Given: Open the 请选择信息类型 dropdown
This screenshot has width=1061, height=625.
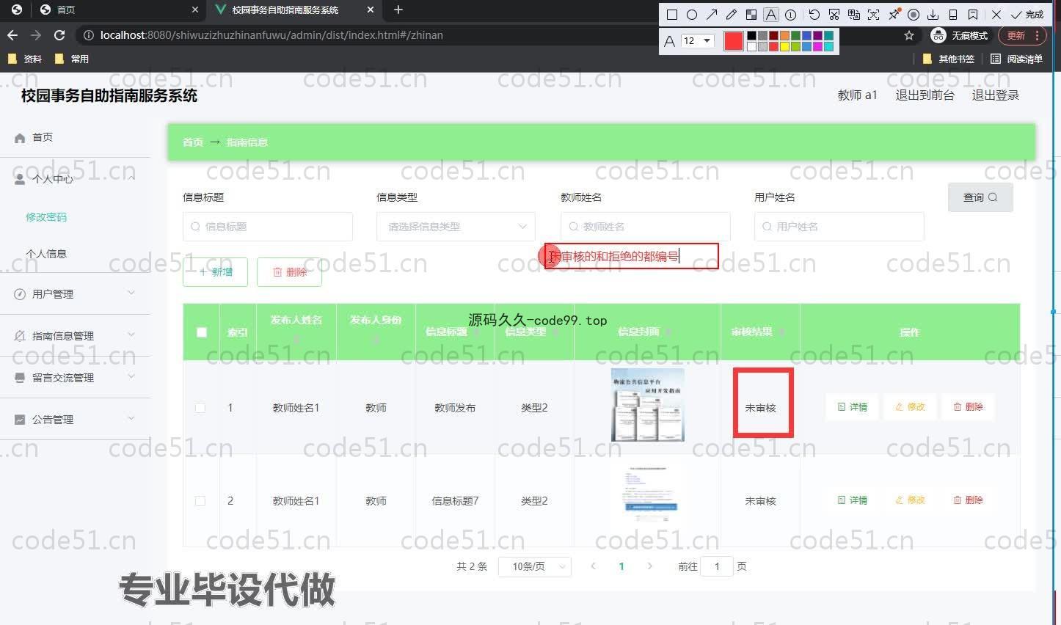Looking at the screenshot, I should (x=456, y=227).
